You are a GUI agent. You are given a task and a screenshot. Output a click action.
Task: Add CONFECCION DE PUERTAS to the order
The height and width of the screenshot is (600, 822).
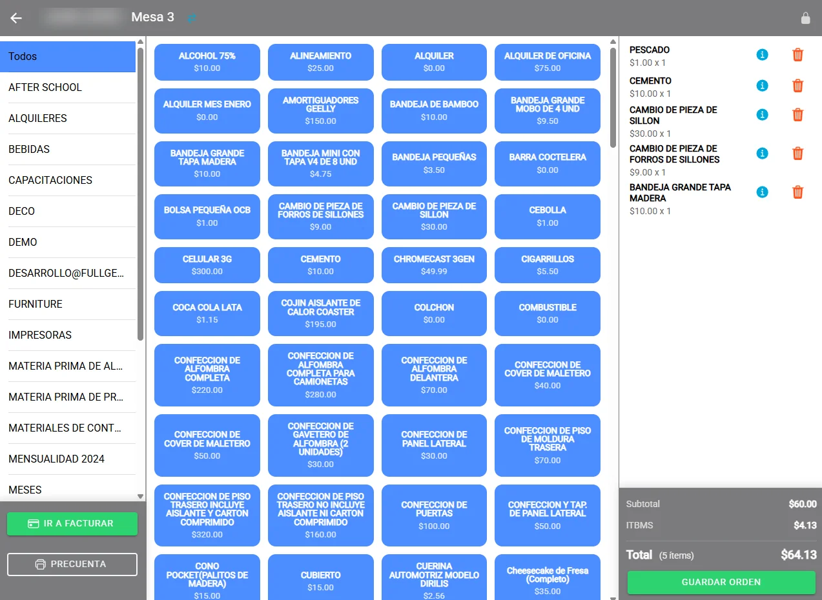(434, 515)
